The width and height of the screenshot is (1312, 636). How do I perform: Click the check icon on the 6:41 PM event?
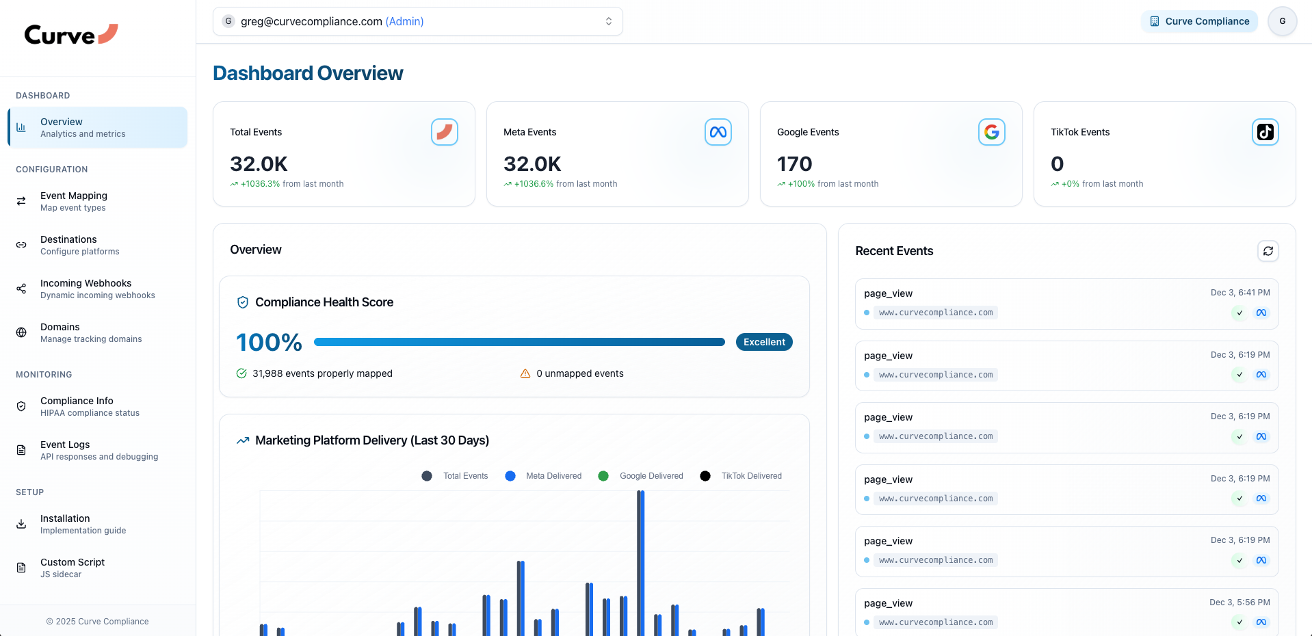(x=1239, y=313)
